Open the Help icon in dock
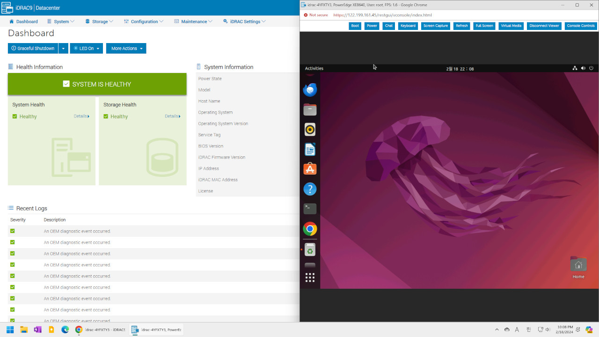The width and height of the screenshot is (599, 337). click(310, 189)
